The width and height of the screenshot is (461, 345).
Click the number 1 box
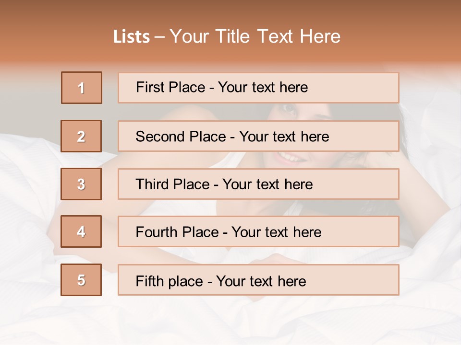coord(81,88)
